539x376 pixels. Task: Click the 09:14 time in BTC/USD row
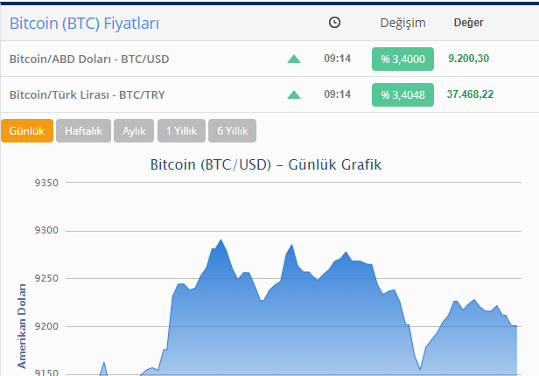[337, 59]
